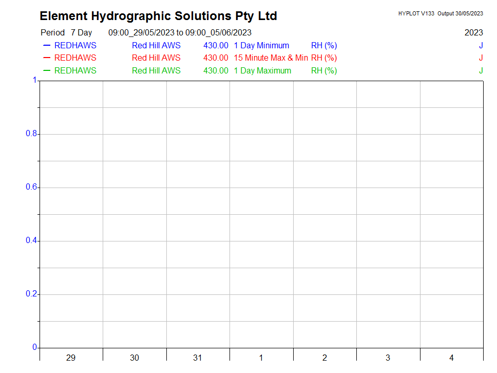Viewport: 497px width, 373px height.
Task: Click the blue legend line marker
Action: pos(46,46)
